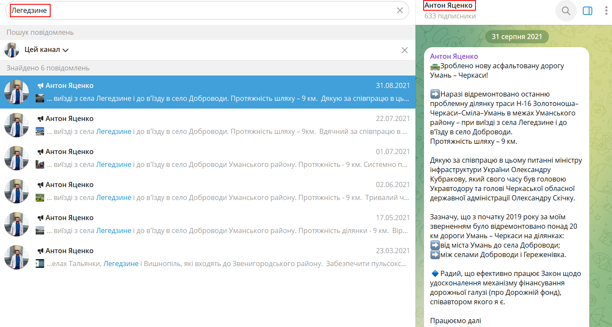Click into the Легедзине search input
The height and width of the screenshot is (327, 612).
[x=202, y=10]
